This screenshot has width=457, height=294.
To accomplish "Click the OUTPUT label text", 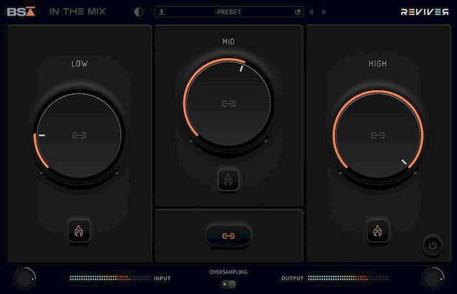I will (292, 278).
